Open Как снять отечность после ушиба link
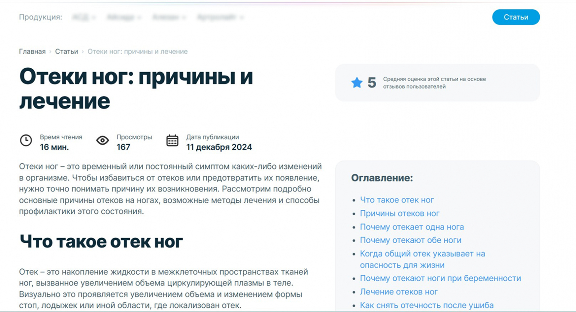 pyautogui.click(x=427, y=306)
